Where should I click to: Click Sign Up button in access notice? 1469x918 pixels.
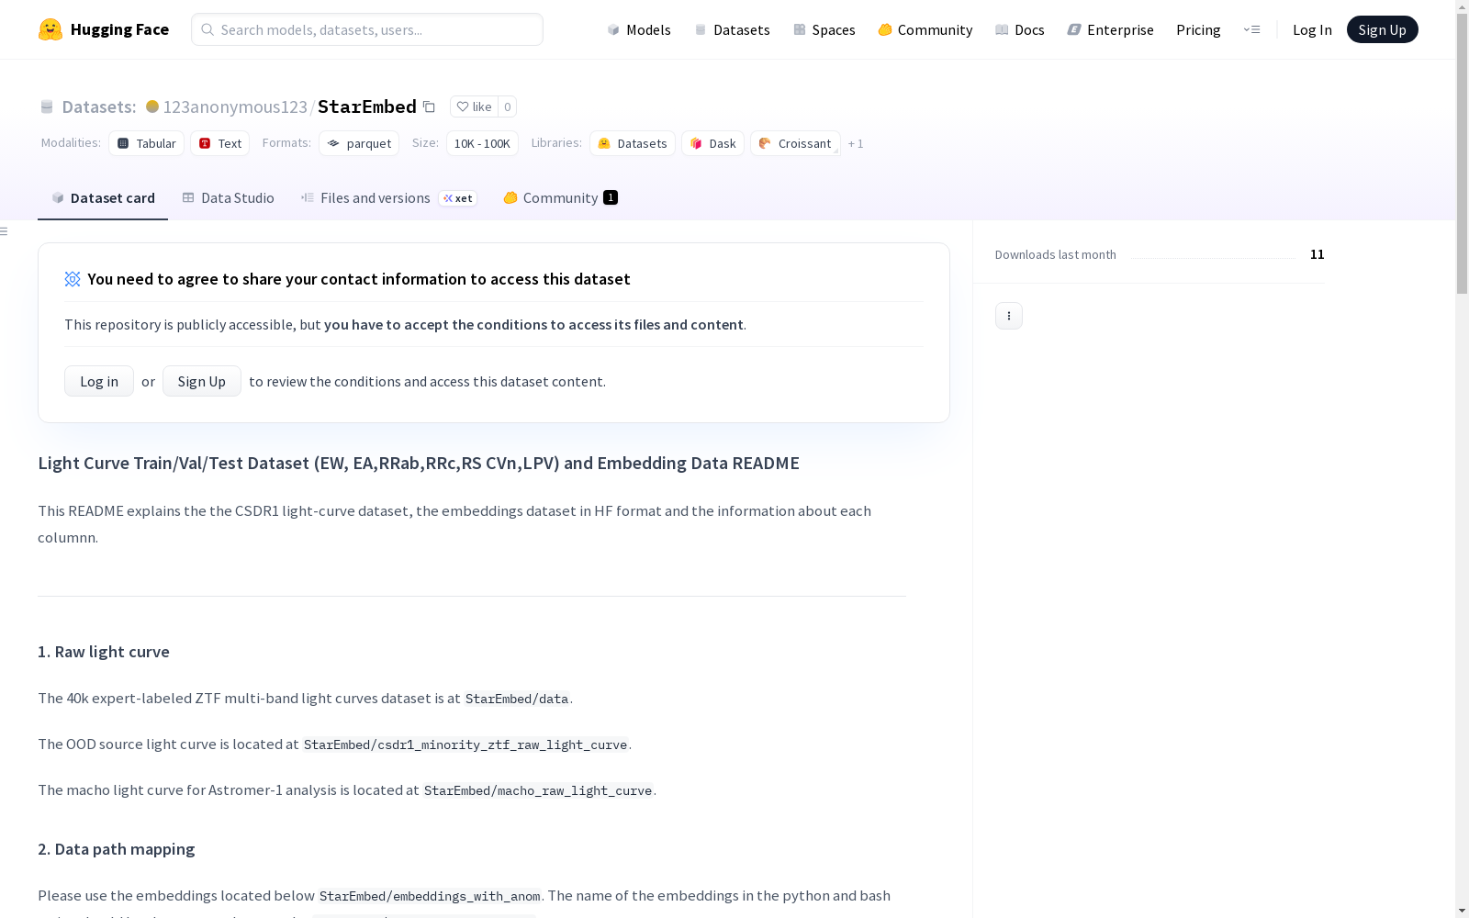pos(202,381)
